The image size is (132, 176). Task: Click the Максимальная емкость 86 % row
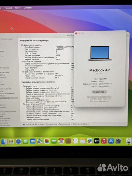coord(42,78)
